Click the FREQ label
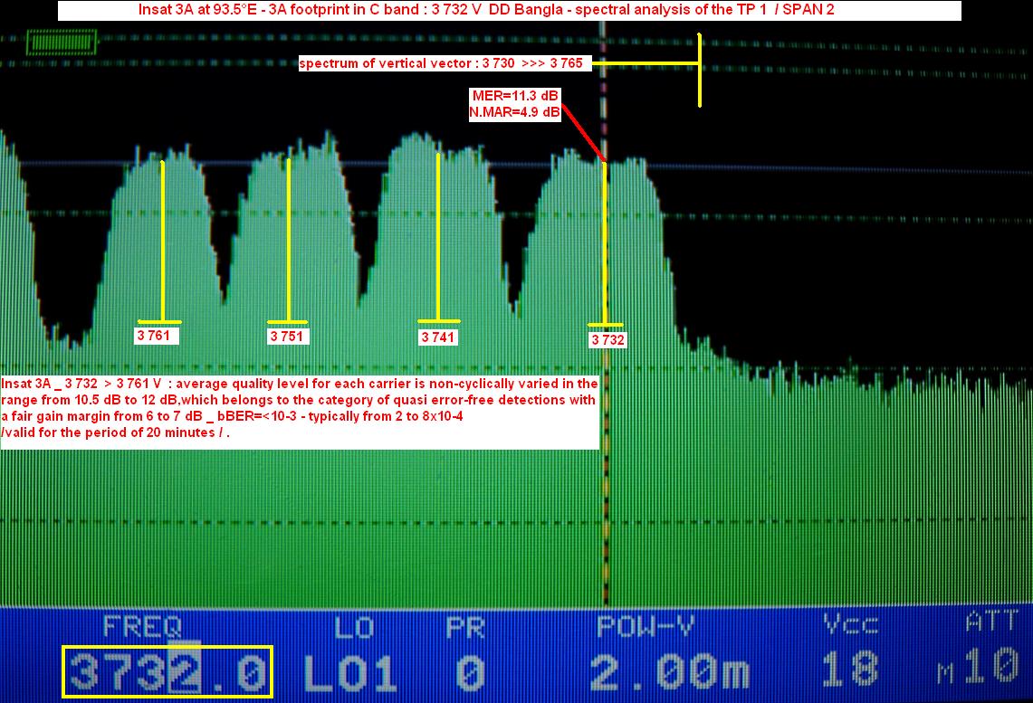Screen dimensions: 1033x703 point(142,626)
